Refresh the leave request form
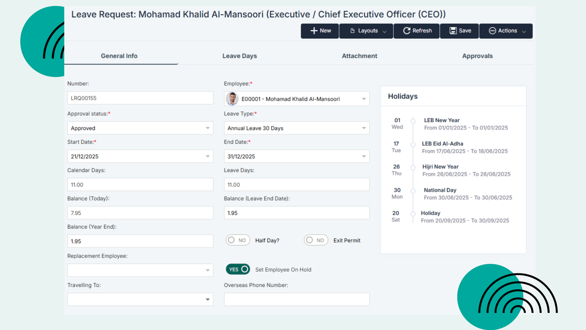Screen dimensions: 586x330 (417, 31)
